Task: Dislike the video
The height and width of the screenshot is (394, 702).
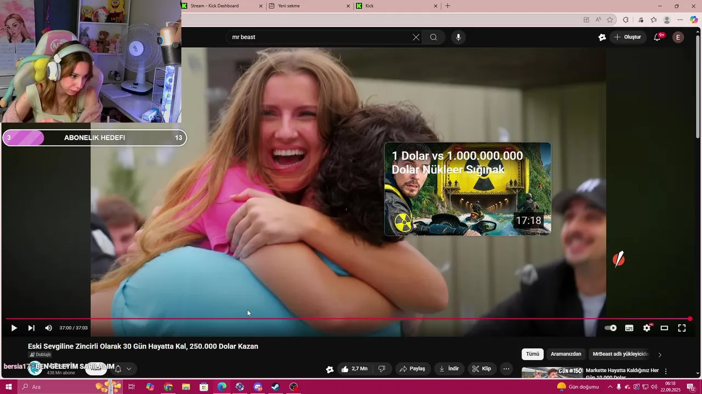Action: (x=382, y=369)
